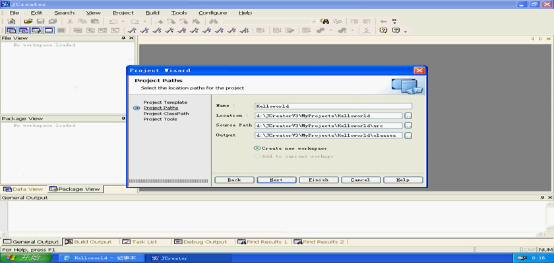This screenshot has width=554, height=263.
Task: Click the Finish button in wizard
Action: click(319, 180)
